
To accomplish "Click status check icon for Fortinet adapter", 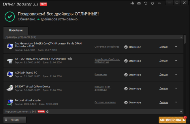I will point(126,102).
